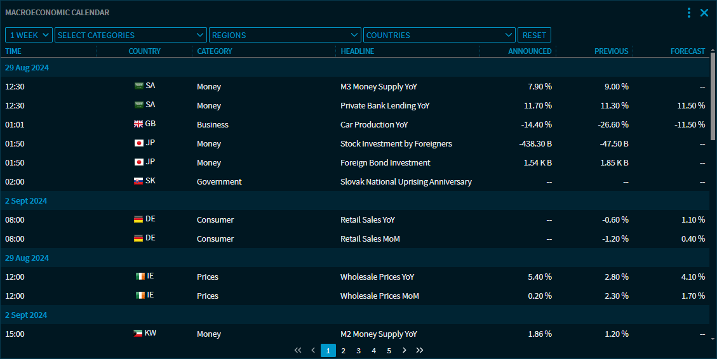Click the Kuwait flag in M2 Money row
Image resolution: width=717 pixels, height=359 pixels.
(x=138, y=334)
